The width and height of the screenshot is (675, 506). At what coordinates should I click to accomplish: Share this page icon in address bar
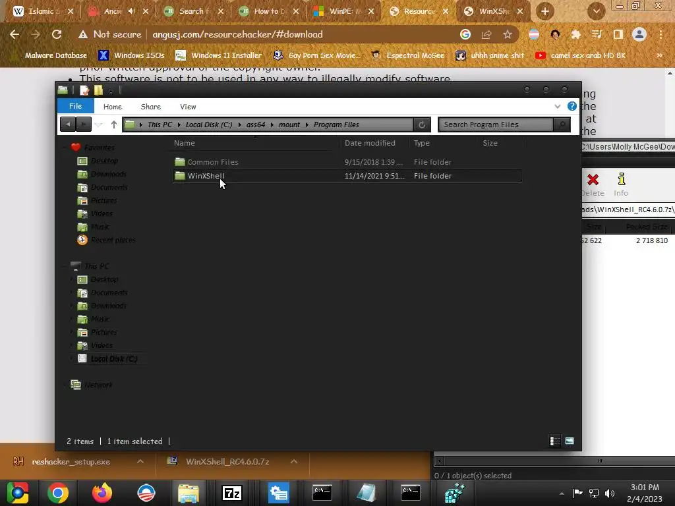(x=486, y=34)
